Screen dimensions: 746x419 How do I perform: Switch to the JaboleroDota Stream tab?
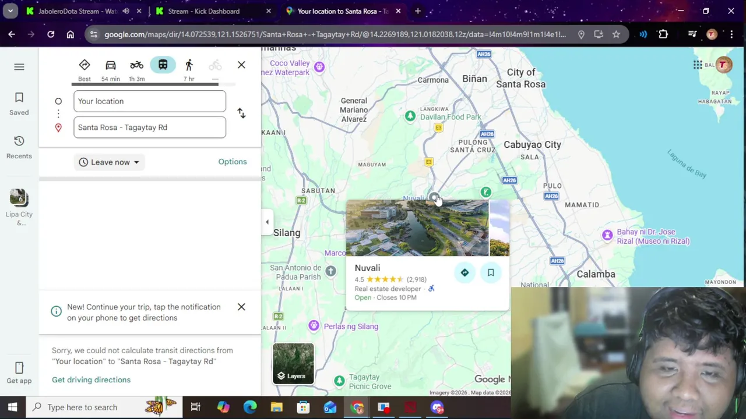[78, 11]
